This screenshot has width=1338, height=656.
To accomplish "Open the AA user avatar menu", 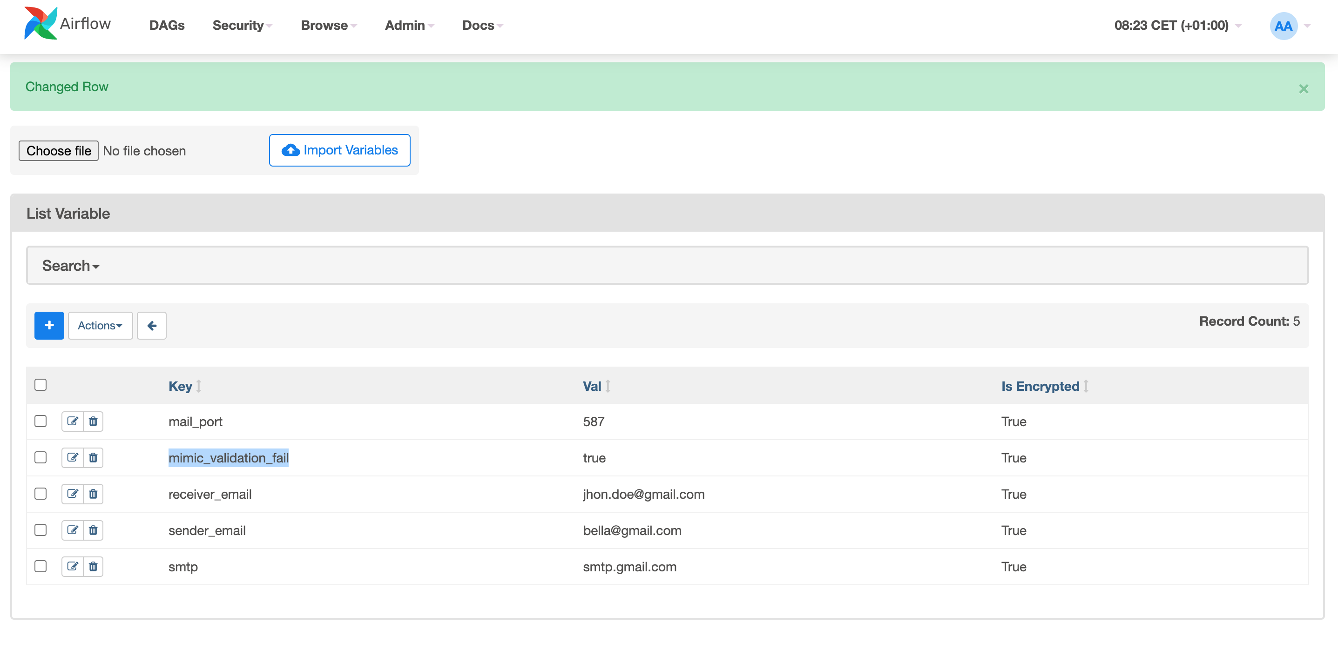I will pos(1284,26).
